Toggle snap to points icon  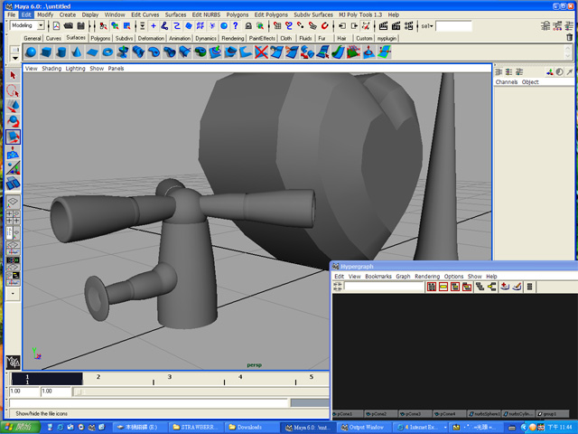click(301, 26)
